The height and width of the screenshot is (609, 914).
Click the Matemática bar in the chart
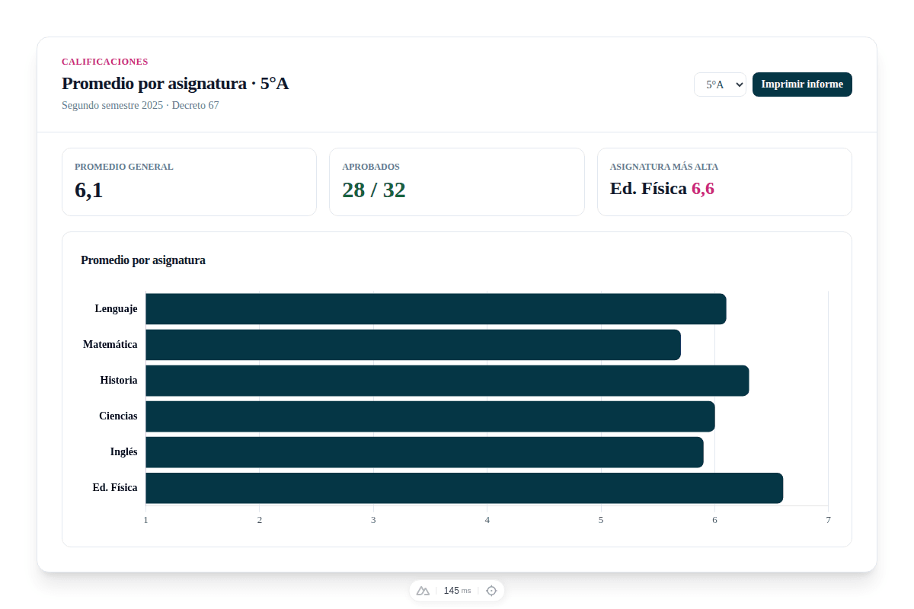pyautogui.click(x=413, y=345)
